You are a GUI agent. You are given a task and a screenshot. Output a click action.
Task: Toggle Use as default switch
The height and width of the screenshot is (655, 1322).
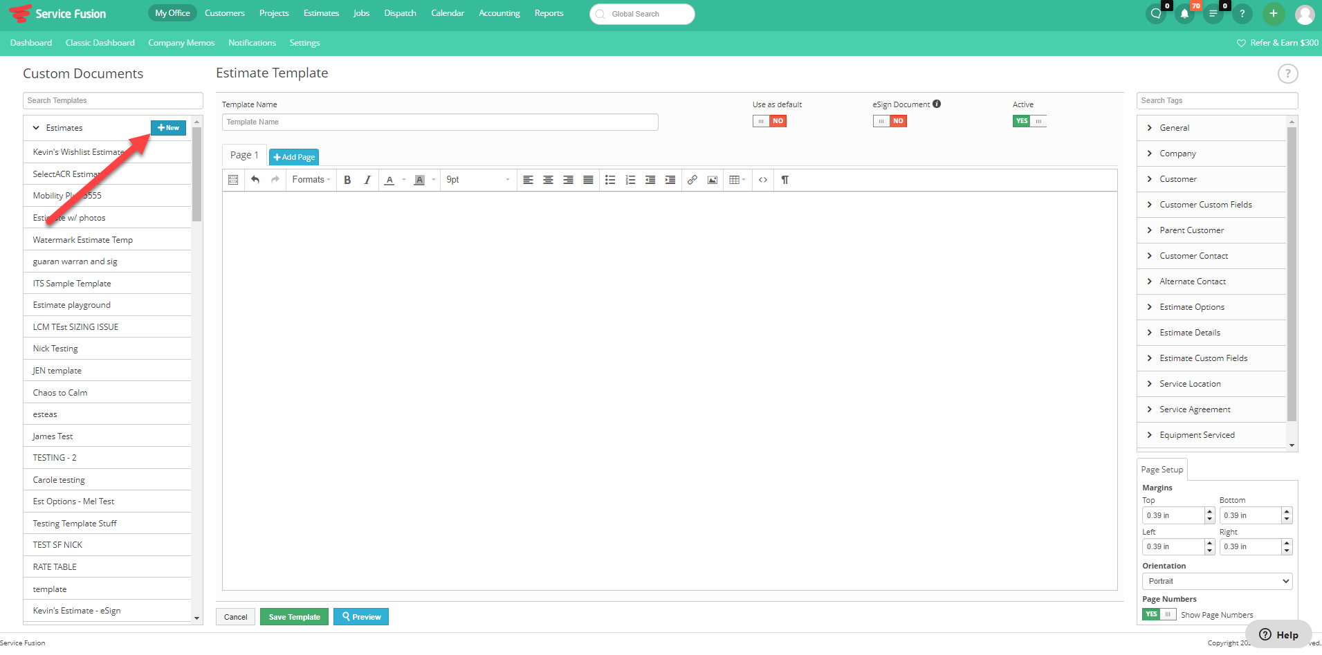pyautogui.click(x=769, y=121)
